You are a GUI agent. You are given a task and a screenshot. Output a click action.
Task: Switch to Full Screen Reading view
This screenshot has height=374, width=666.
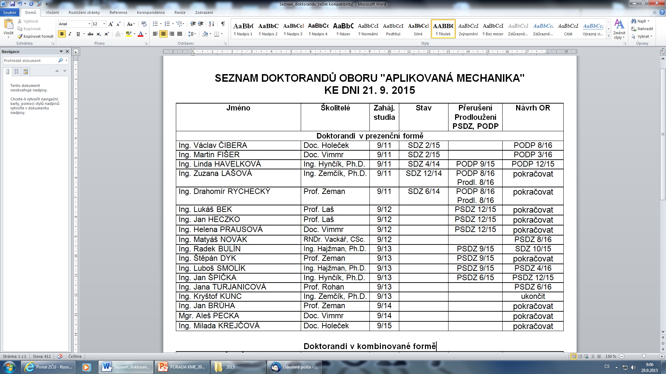click(x=580, y=356)
